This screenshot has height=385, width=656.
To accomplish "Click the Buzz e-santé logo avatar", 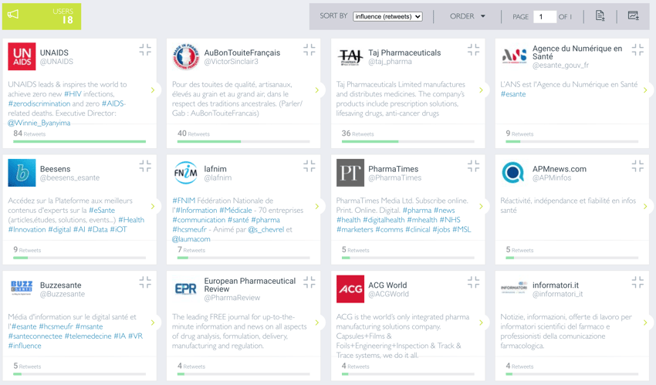I will click(22, 289).
